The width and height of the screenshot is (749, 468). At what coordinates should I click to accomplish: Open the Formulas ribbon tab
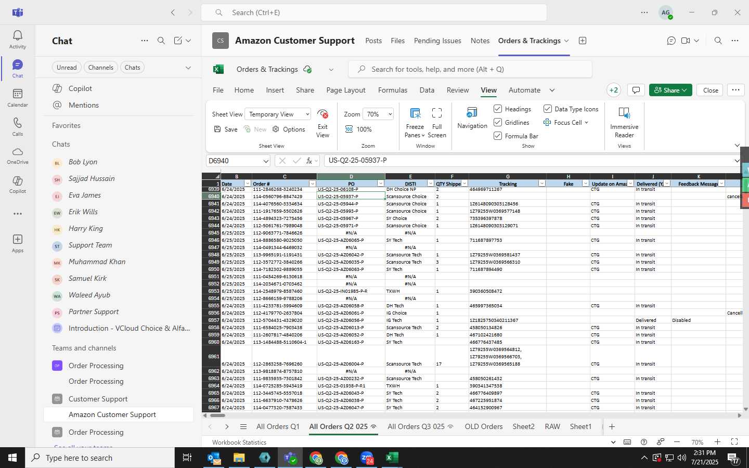click(x=393, y=90)
